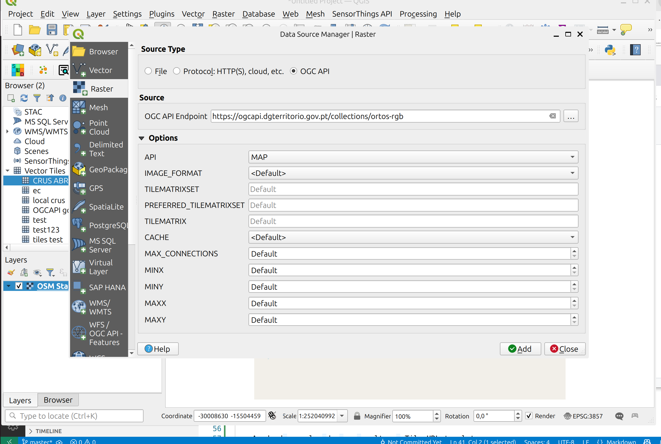Screen dimensions: 661x444
Task: Open the SensorThings API menu
Action: coord(362,14)
